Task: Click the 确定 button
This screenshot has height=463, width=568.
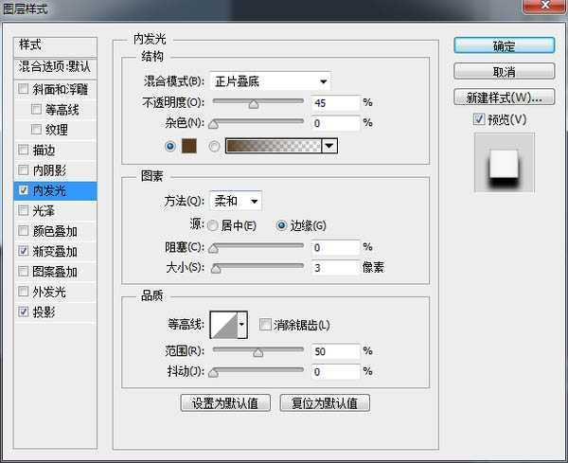Action: pyautogui.click(x=504, y=45)
